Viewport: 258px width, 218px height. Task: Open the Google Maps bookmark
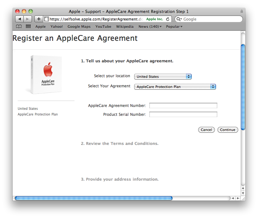click(79, 27)
